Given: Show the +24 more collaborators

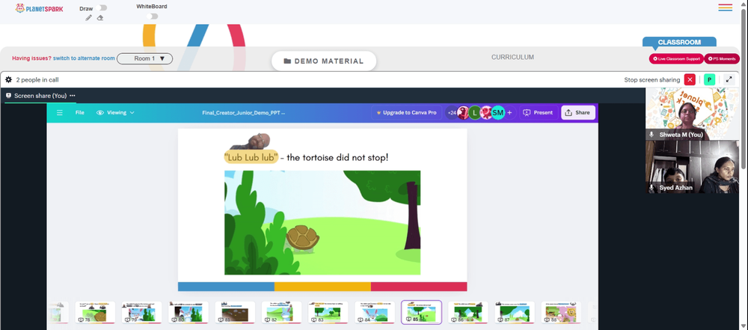Looking at the screenshot, I should [x=452, y=113].
